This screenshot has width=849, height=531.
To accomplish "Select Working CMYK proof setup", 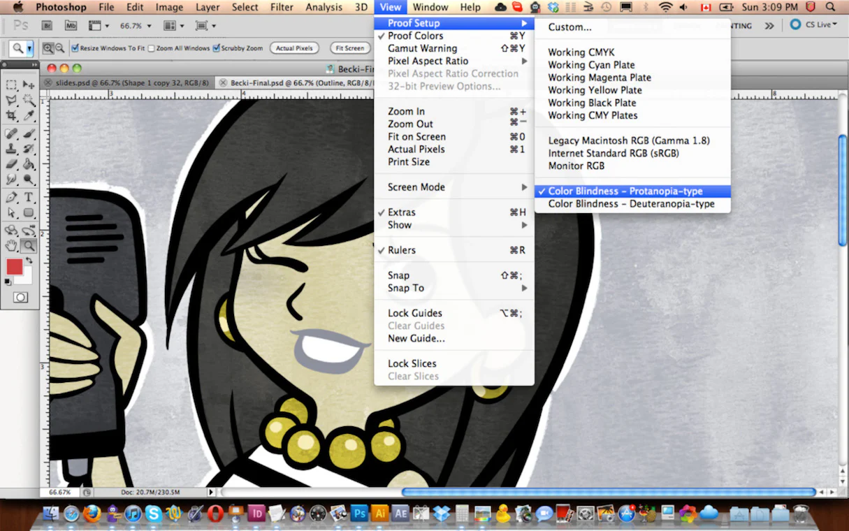I will 581,52.
